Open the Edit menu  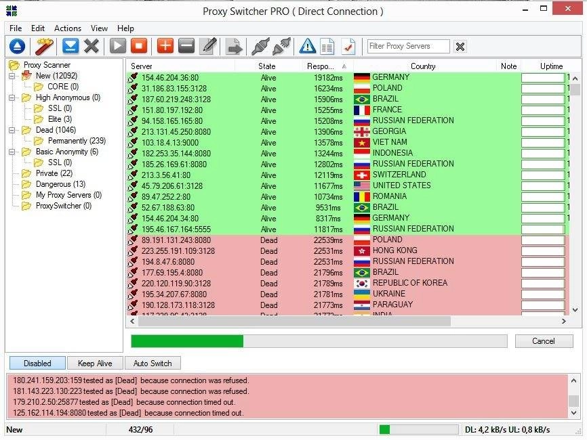click(38, 28)
